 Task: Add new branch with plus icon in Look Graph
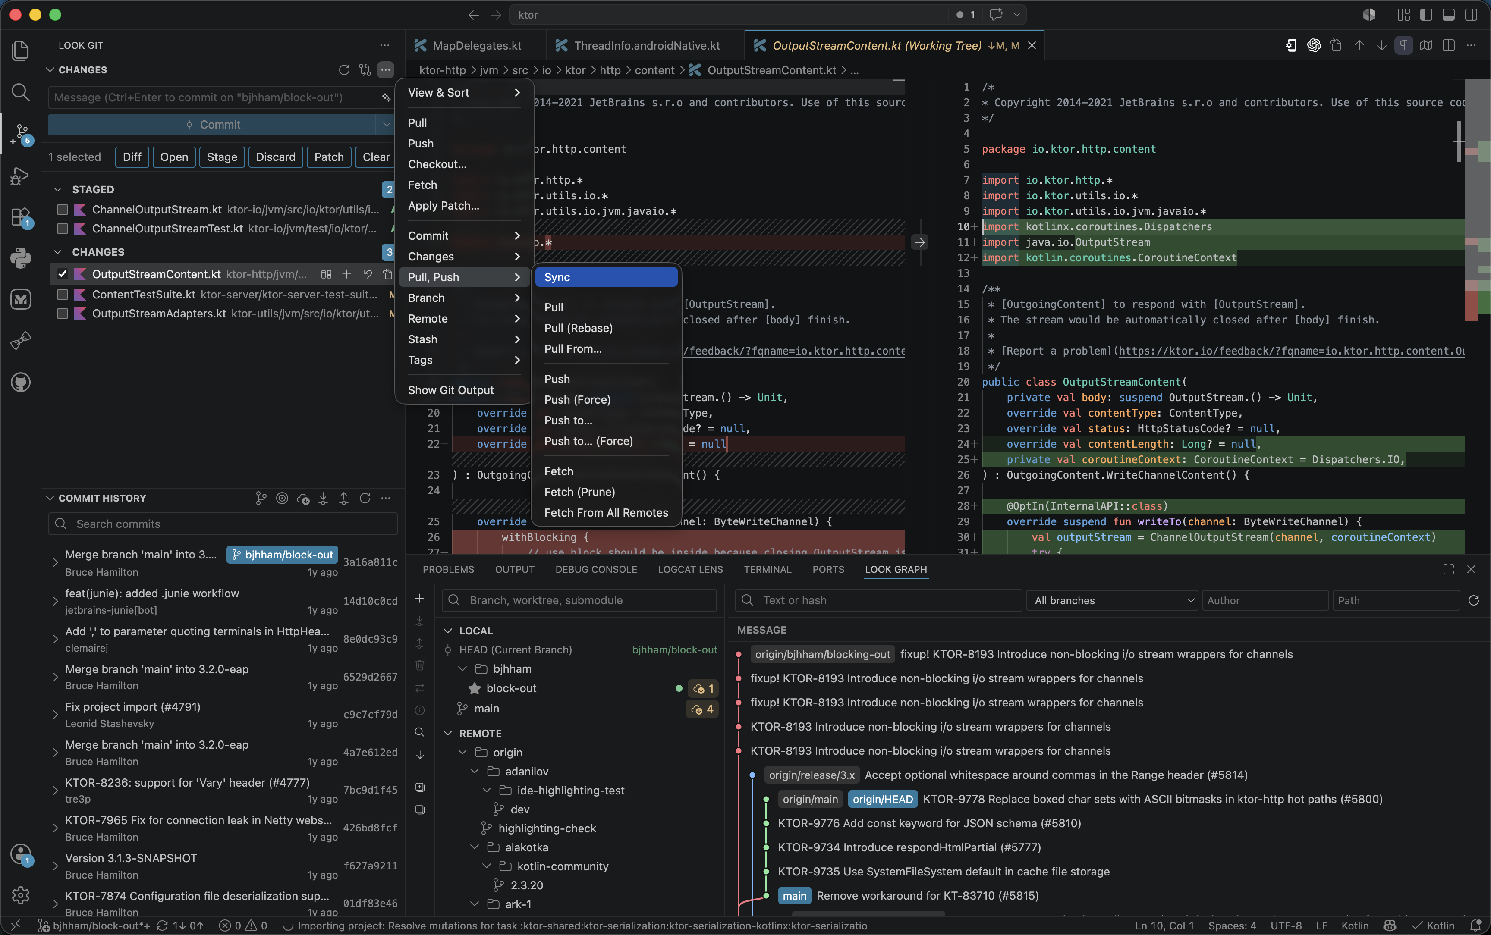(419, 599)
